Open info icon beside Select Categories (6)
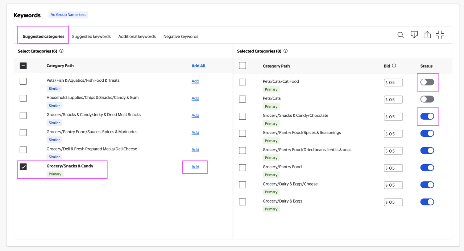The height and width of the screenshot is (251, 464). (61, 51)
